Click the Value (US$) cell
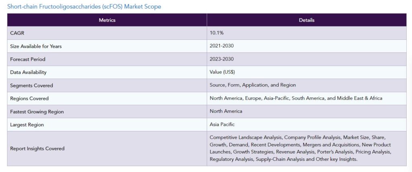412x172 pixels. (307, 72)
